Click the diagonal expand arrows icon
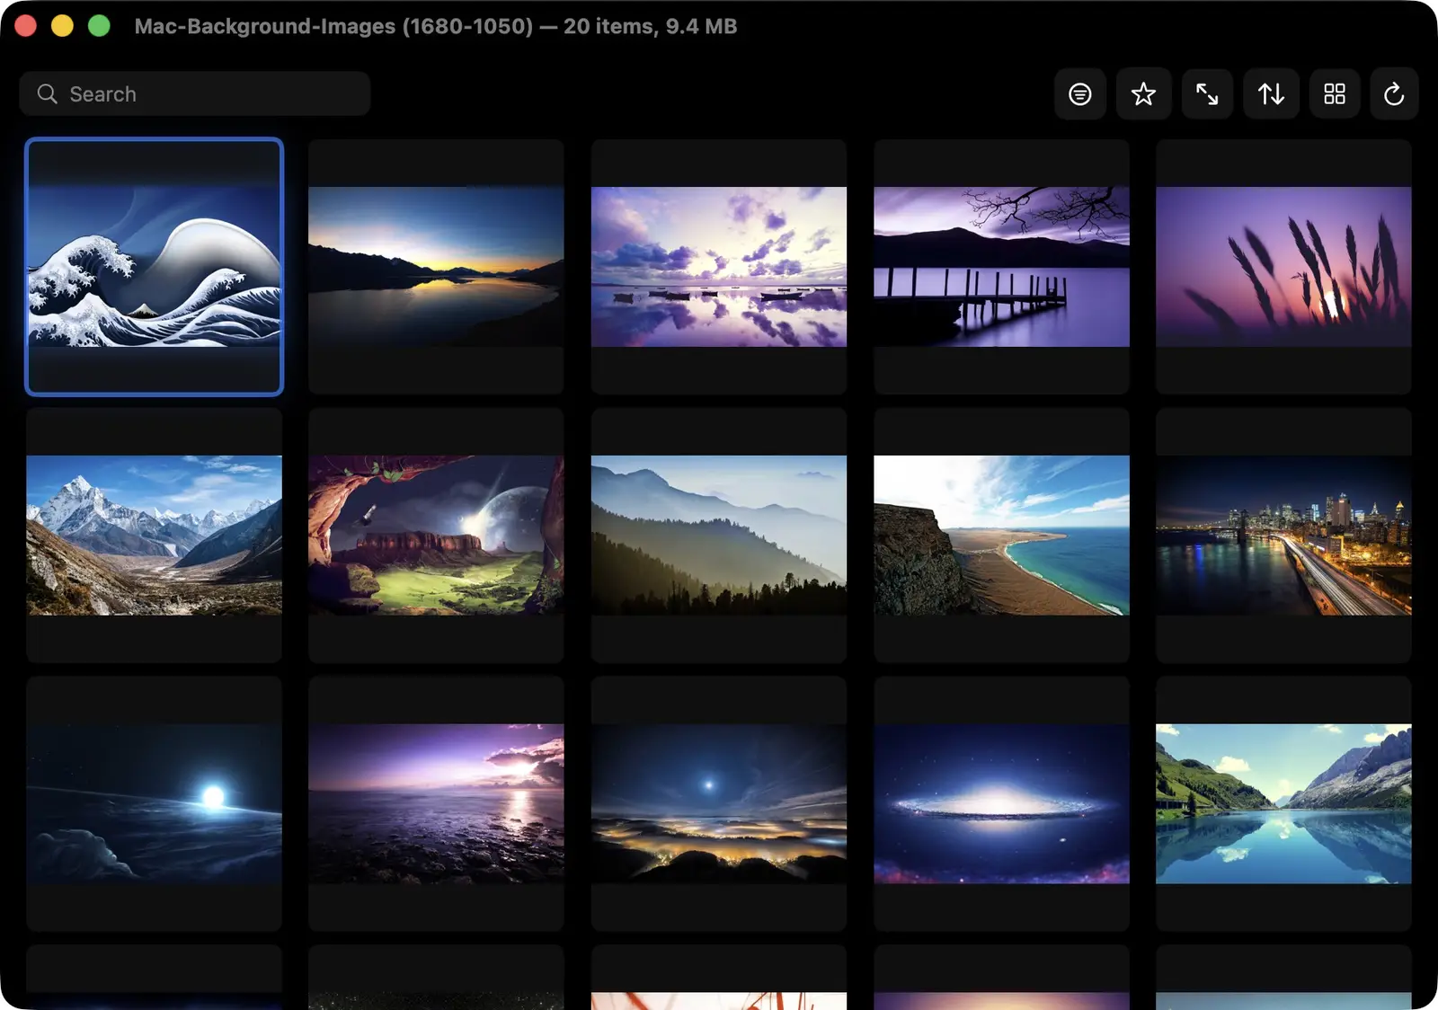Viewport: 1438px width, 1010px height. point(1207,93)
